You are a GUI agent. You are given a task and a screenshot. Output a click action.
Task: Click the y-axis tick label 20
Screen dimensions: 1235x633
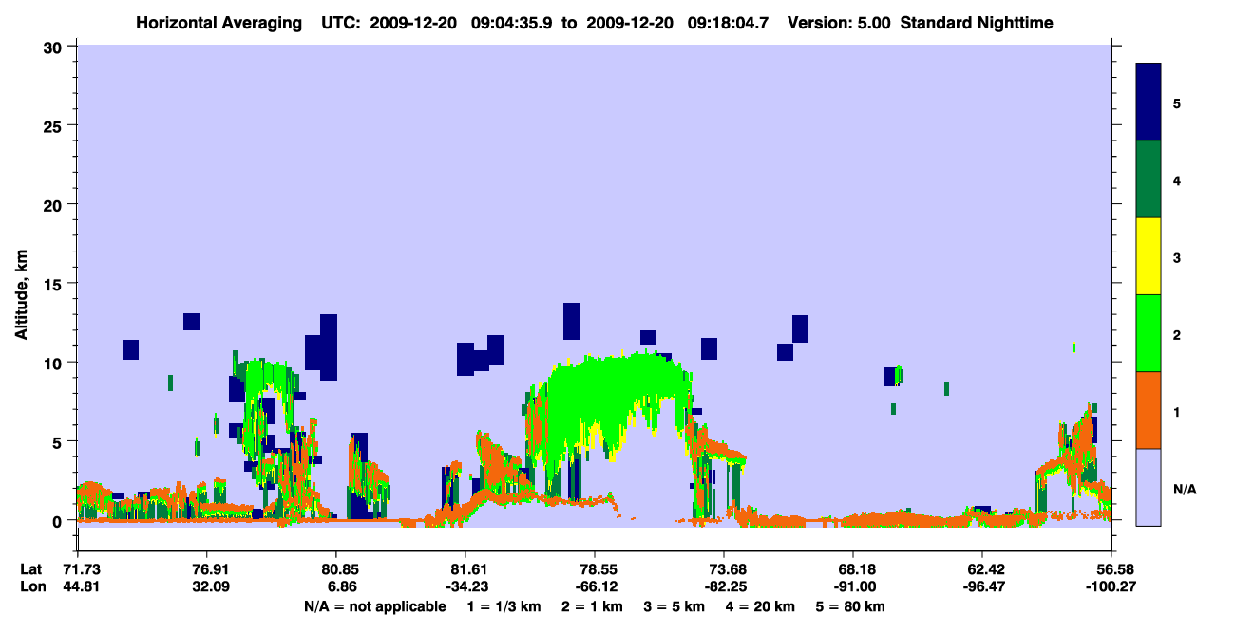pos(55,204)
